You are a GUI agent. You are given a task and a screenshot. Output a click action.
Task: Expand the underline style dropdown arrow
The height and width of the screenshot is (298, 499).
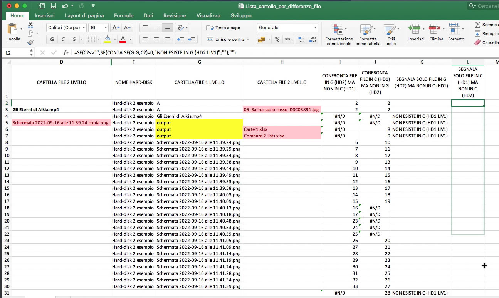pos(82,39)
